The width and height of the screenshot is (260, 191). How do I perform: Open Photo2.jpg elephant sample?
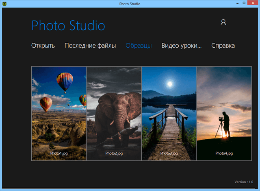tap(114, 114)
